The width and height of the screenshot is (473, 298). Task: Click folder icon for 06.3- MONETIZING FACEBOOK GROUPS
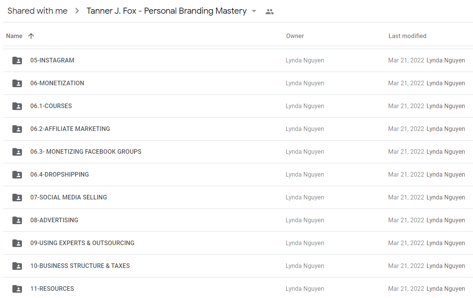17,152
